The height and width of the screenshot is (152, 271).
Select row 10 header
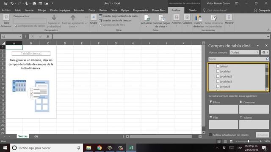coord(3,84)
